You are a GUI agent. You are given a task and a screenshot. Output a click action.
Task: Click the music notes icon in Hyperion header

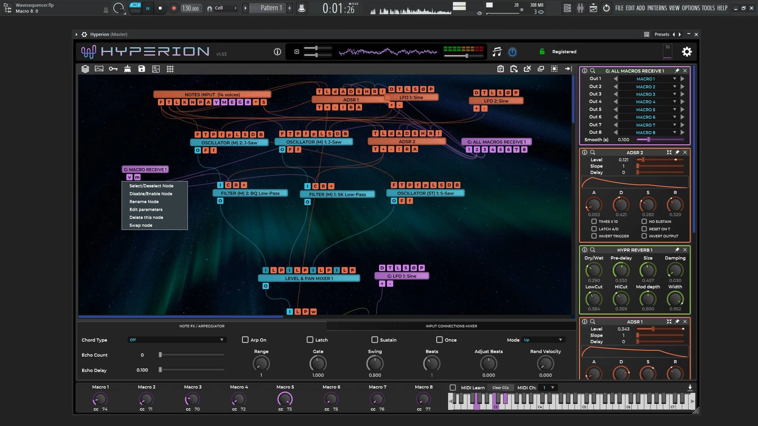click(x=497, y=52)
